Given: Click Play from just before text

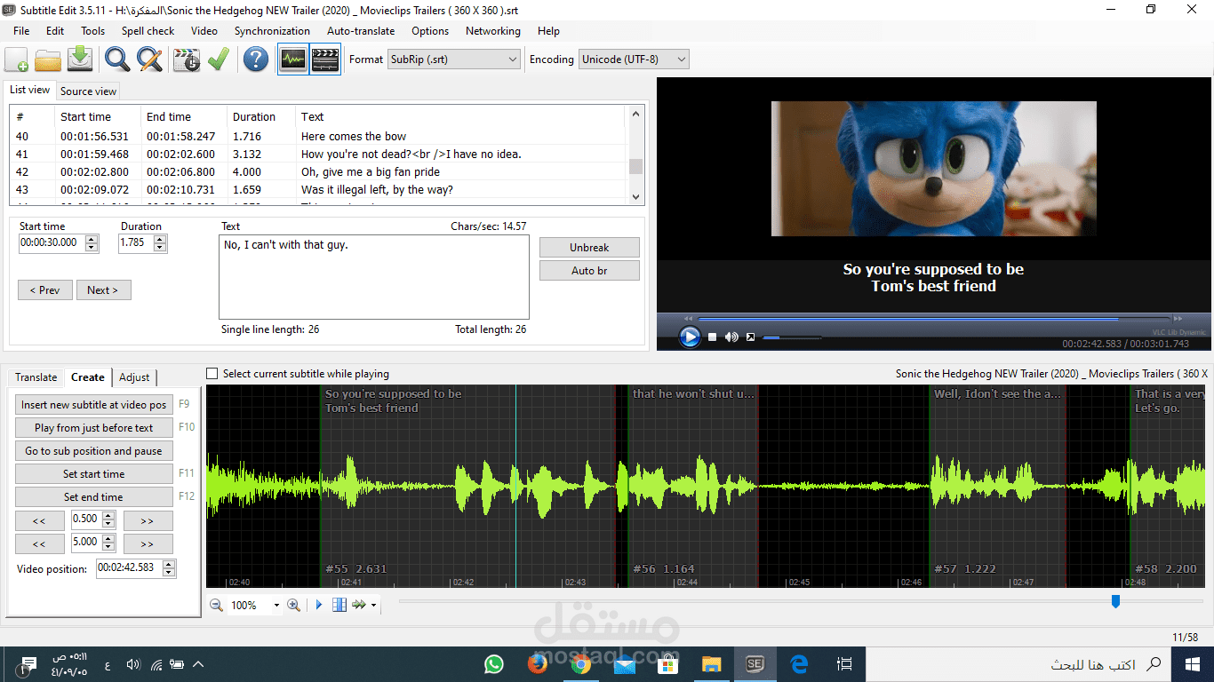Looking at the screenshot, I should pyautogui.click(x=94, y=427).
